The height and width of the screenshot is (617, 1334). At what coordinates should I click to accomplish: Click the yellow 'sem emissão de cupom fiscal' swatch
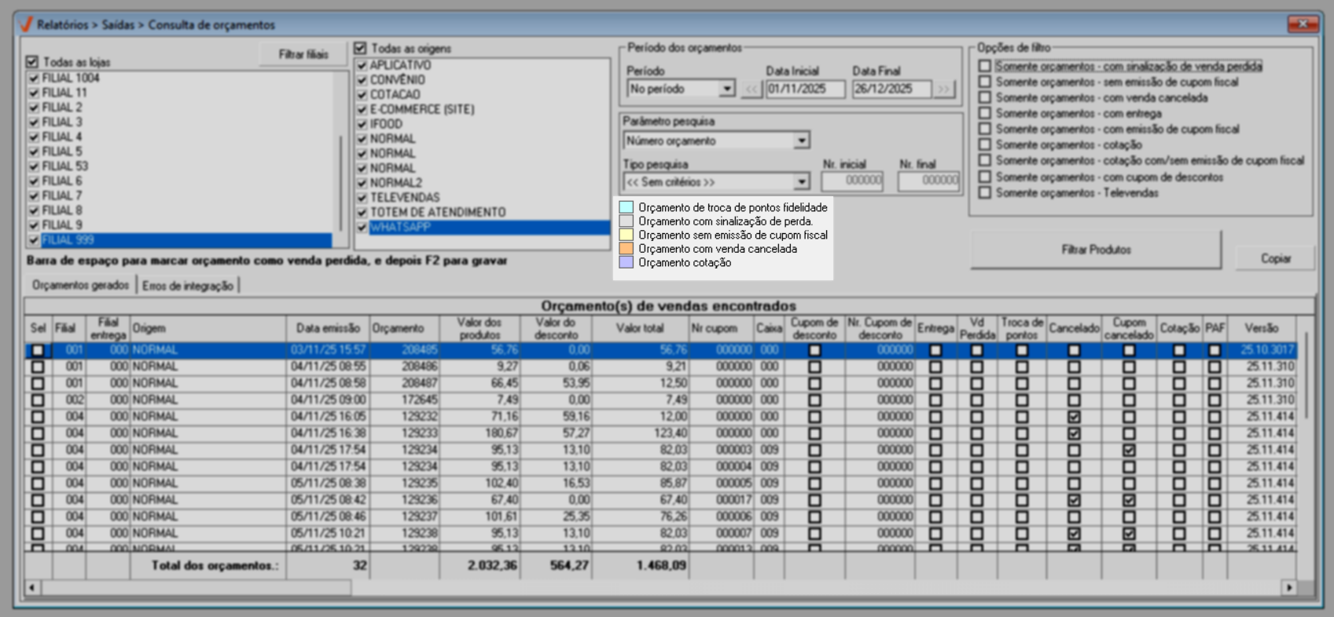point(627,235)
